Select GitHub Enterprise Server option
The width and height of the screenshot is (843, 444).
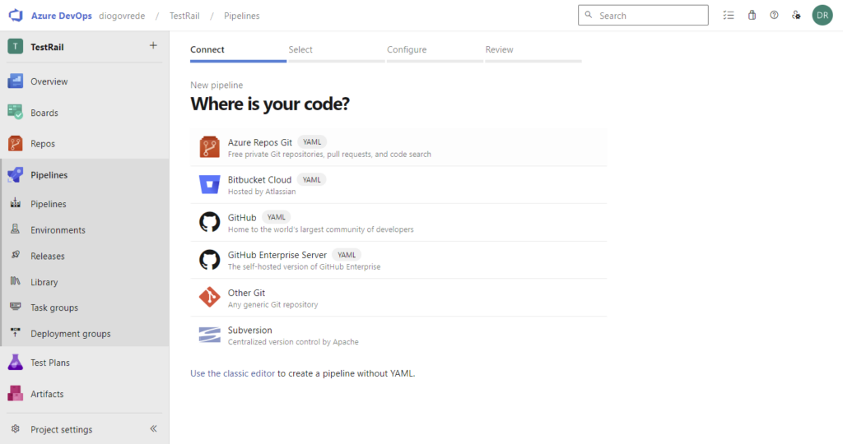point(277,255)
